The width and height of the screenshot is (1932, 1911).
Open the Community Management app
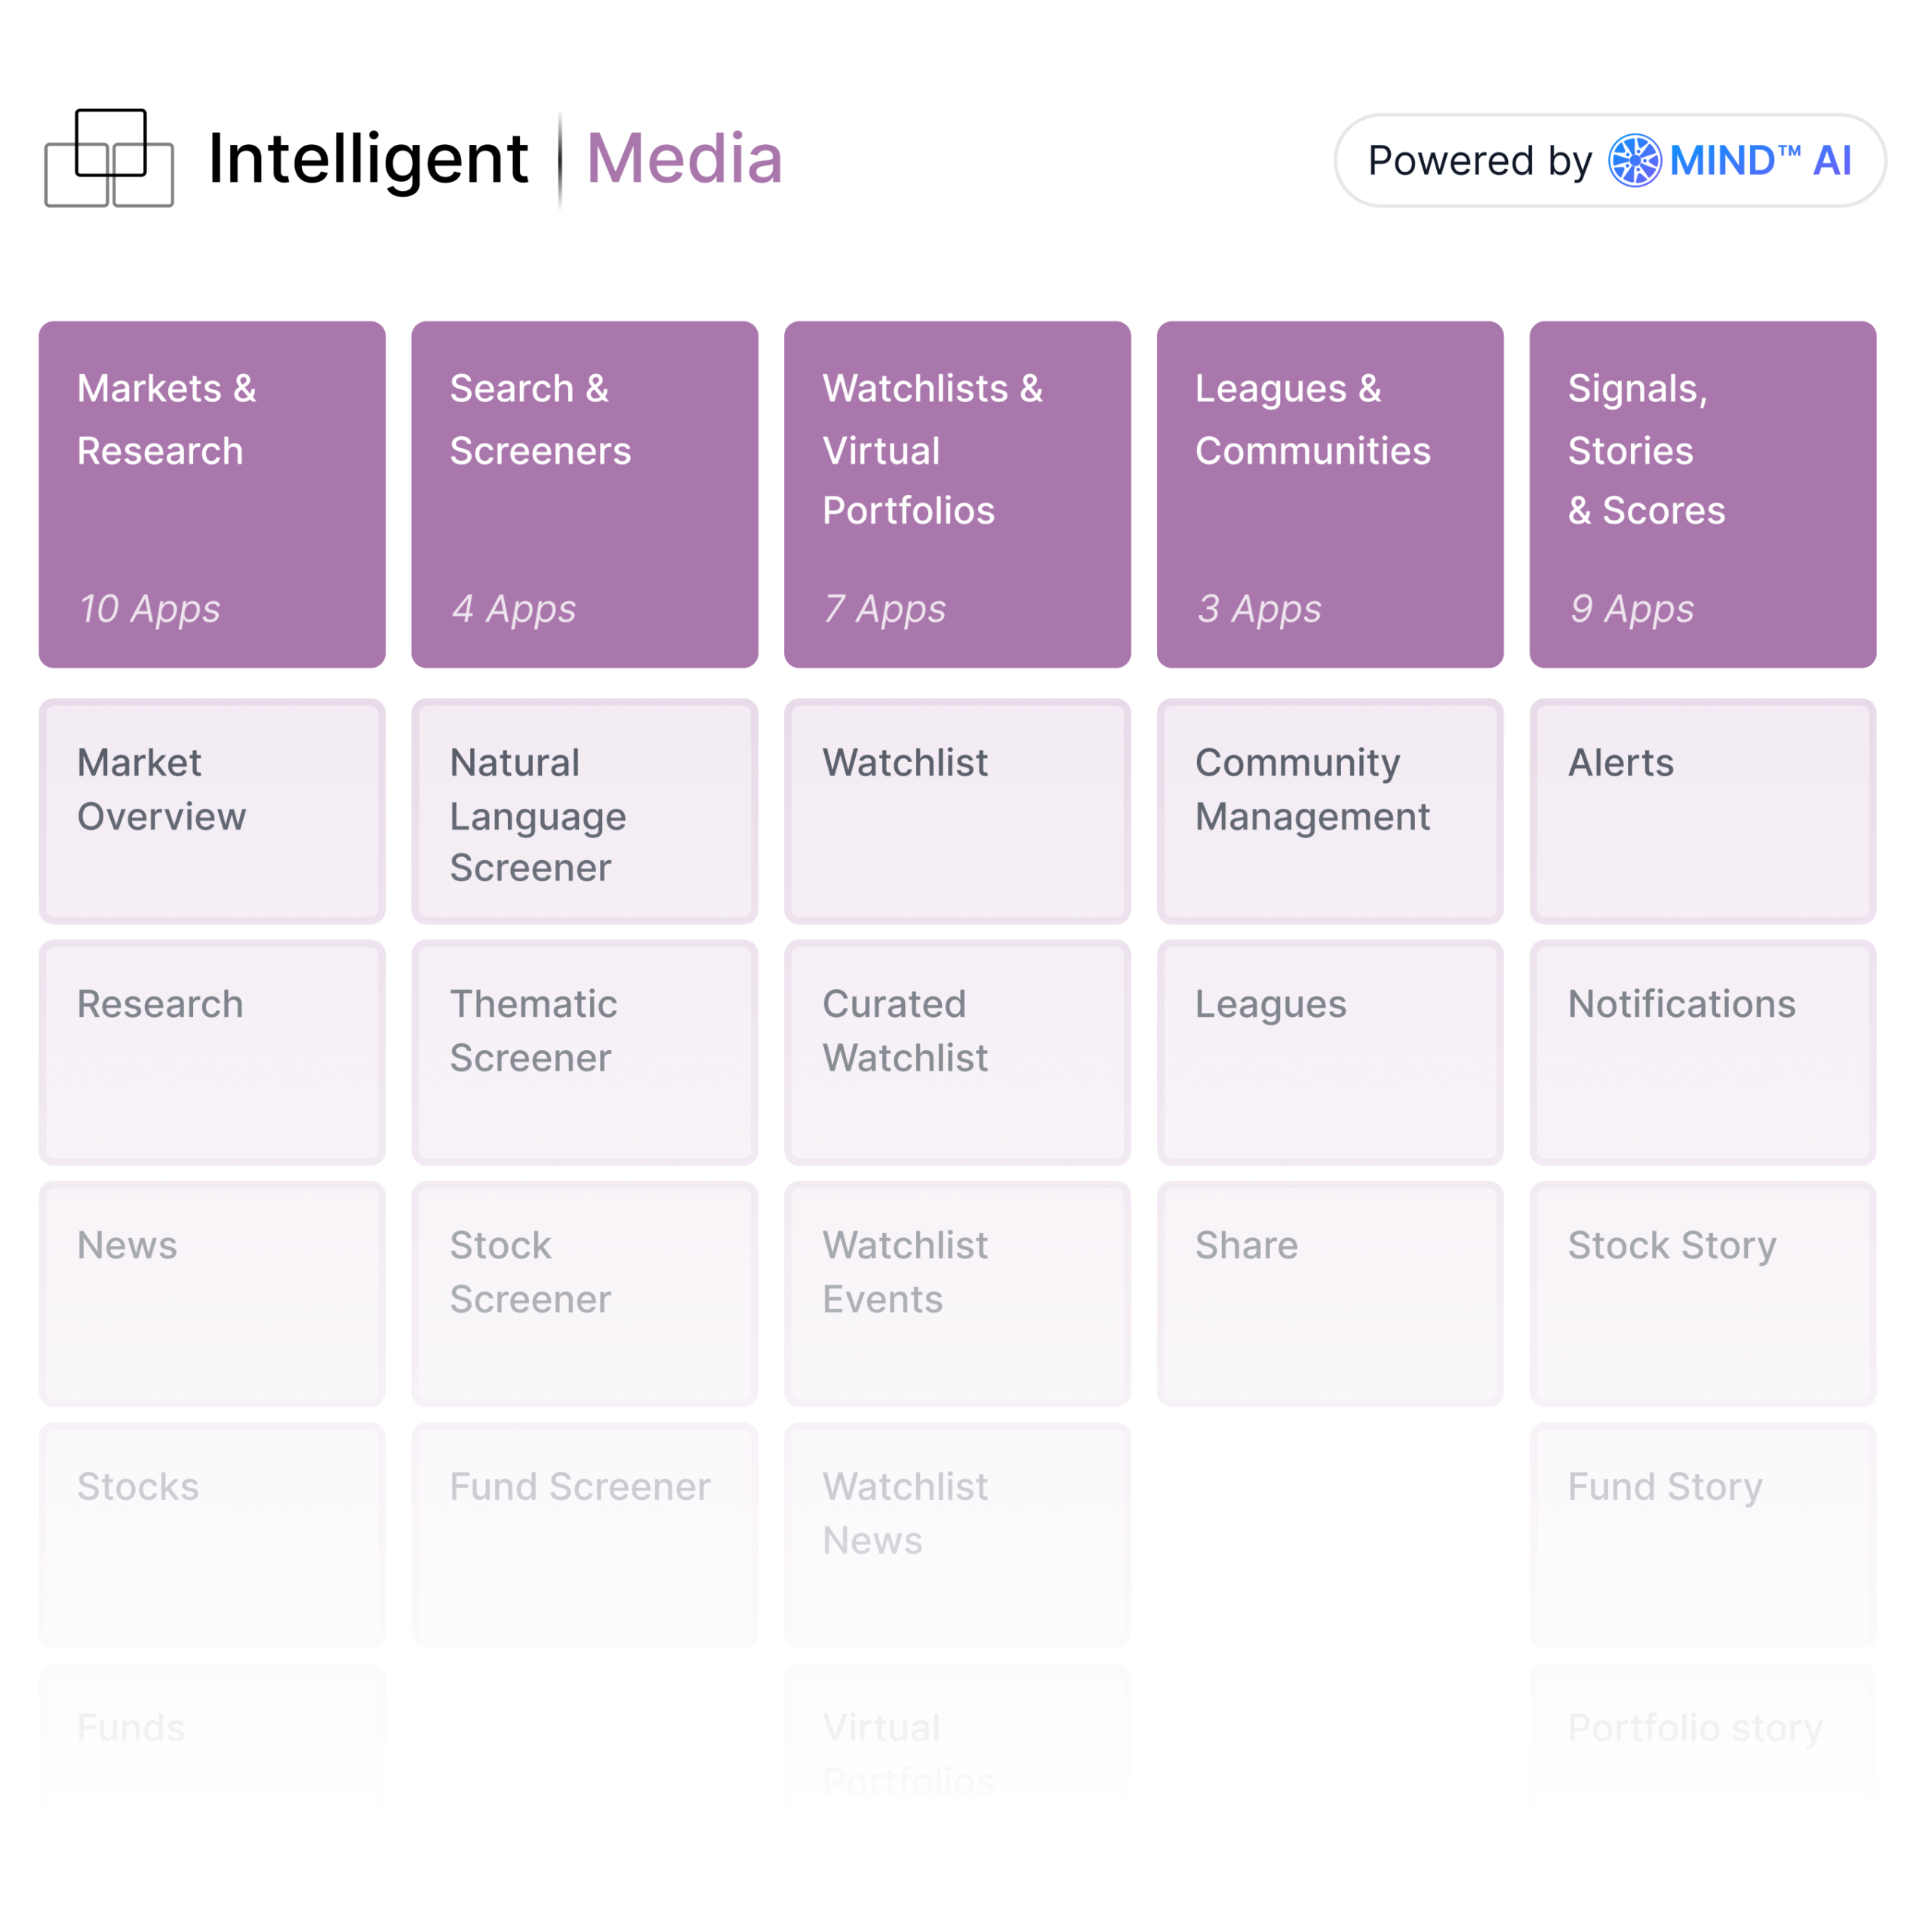[x=1329, y=810]
